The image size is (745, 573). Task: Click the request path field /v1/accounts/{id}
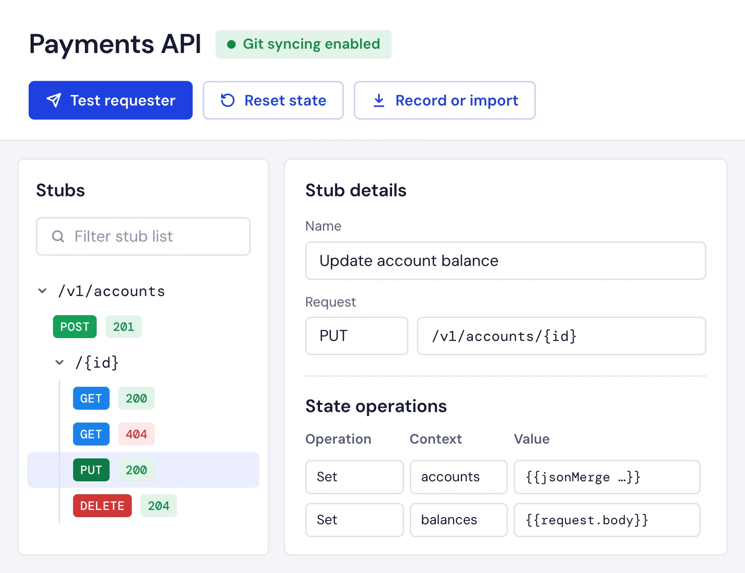[562, 336]
